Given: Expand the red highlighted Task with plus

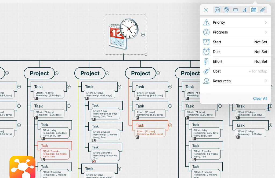Looking at the screenshot, I should click(170, 125).
